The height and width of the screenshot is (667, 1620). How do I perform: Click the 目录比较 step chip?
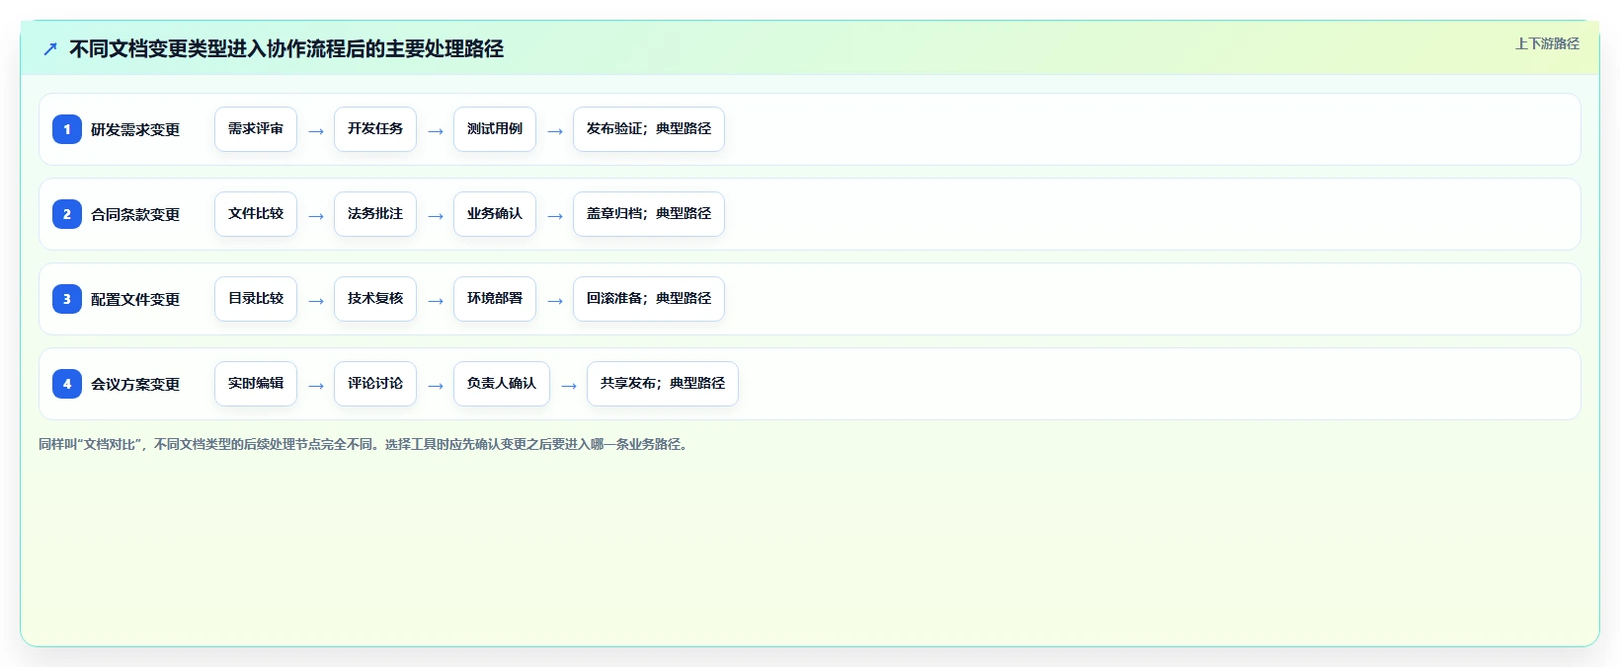(256, 299)
